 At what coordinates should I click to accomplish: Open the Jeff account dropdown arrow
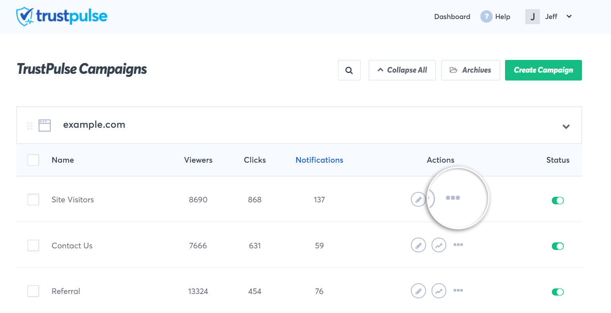click(x=569, y=17)
